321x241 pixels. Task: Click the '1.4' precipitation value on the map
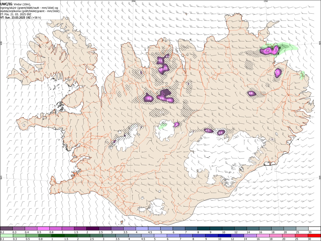267,51
